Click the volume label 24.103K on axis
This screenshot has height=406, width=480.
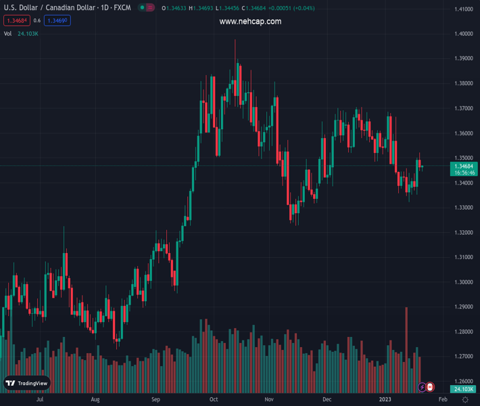tap(463, 388)
